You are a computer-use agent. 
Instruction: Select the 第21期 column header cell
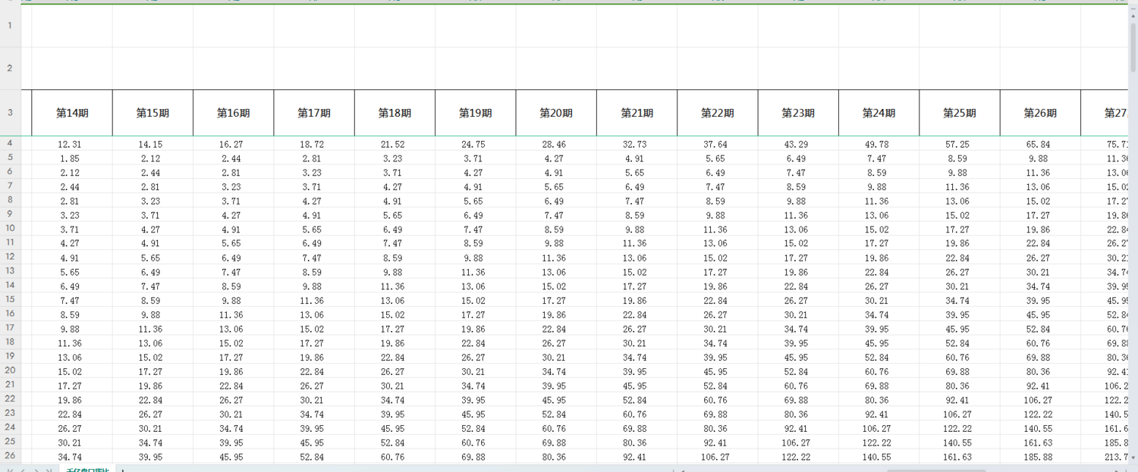637,113
